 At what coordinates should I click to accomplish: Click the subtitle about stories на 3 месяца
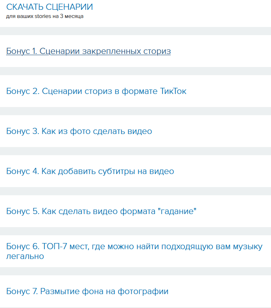45,17
